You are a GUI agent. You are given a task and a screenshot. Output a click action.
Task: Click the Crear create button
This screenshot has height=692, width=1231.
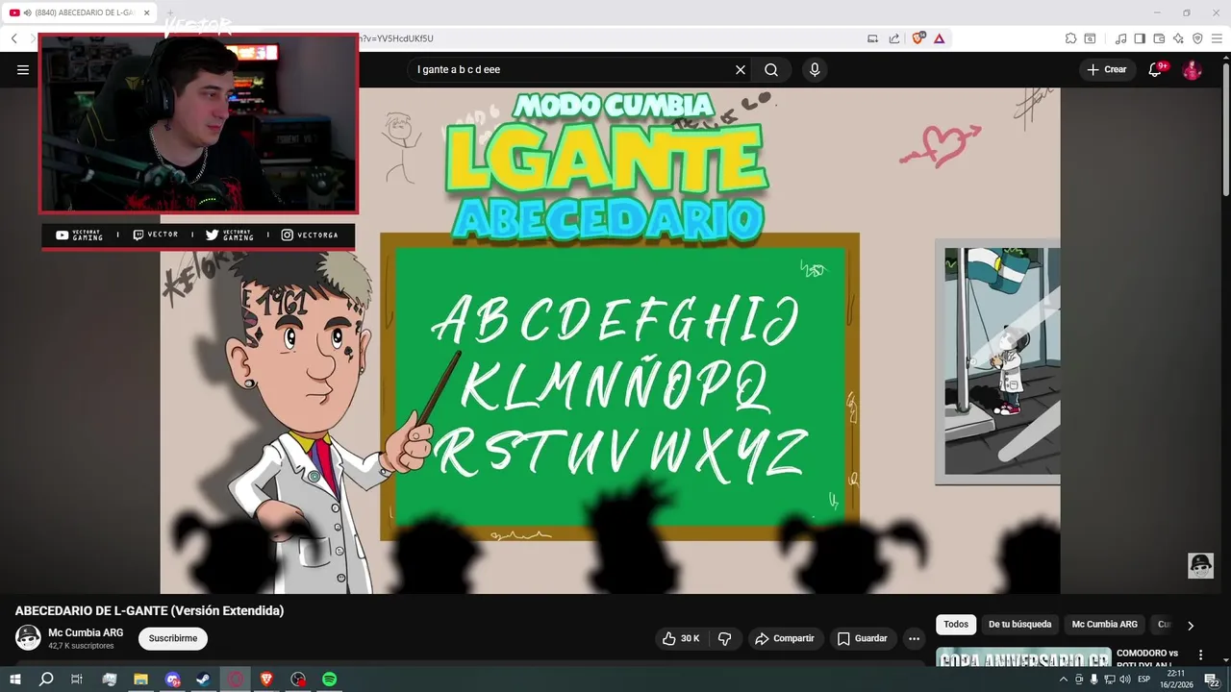(1106, 69)
